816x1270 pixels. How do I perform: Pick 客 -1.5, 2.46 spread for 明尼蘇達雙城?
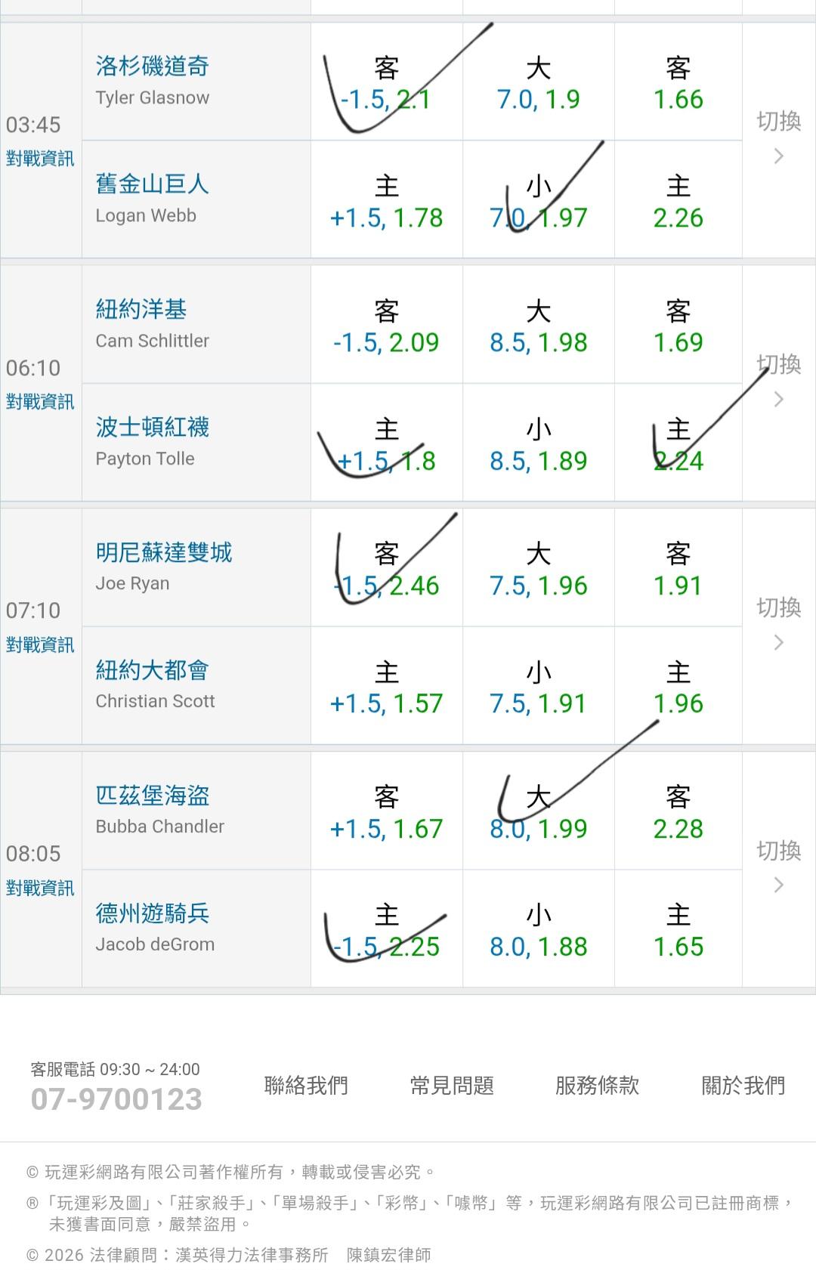point(386,569)
